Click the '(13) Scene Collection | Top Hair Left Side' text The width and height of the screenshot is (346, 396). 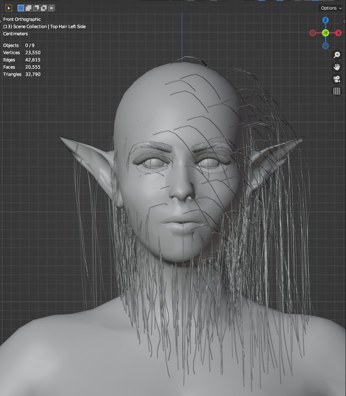pos(44,26)
